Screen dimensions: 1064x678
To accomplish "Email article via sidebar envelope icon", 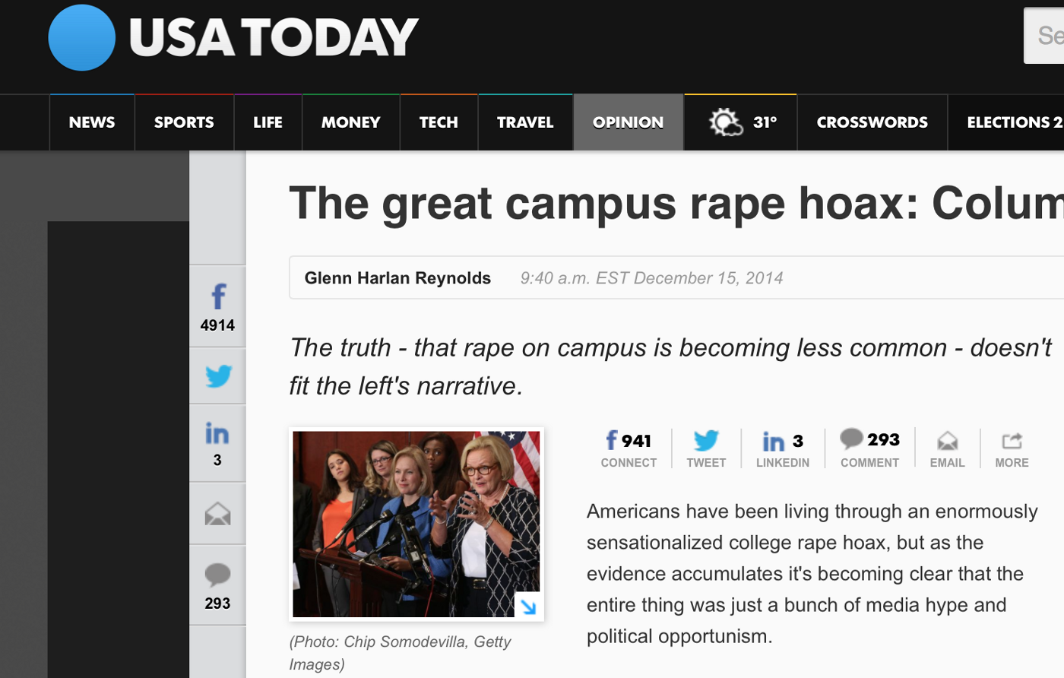I will pos(217,514).
